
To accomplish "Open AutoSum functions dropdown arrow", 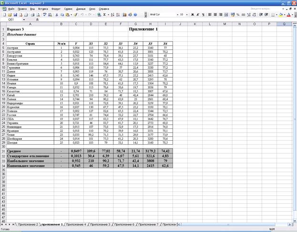I will [x=108, y=15].
